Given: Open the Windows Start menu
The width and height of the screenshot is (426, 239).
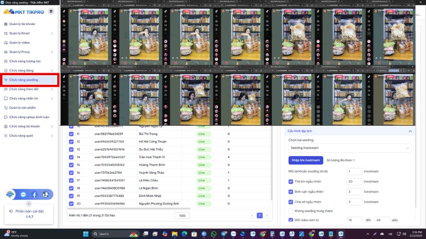Looking at the screenshot, I should (x=86, y=234).
